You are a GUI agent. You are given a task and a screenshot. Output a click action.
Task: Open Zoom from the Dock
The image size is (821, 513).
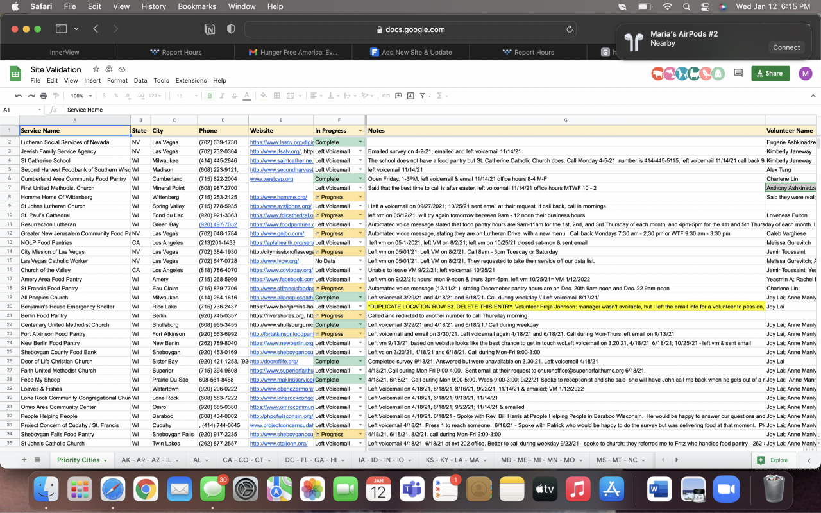coord(725,489)
